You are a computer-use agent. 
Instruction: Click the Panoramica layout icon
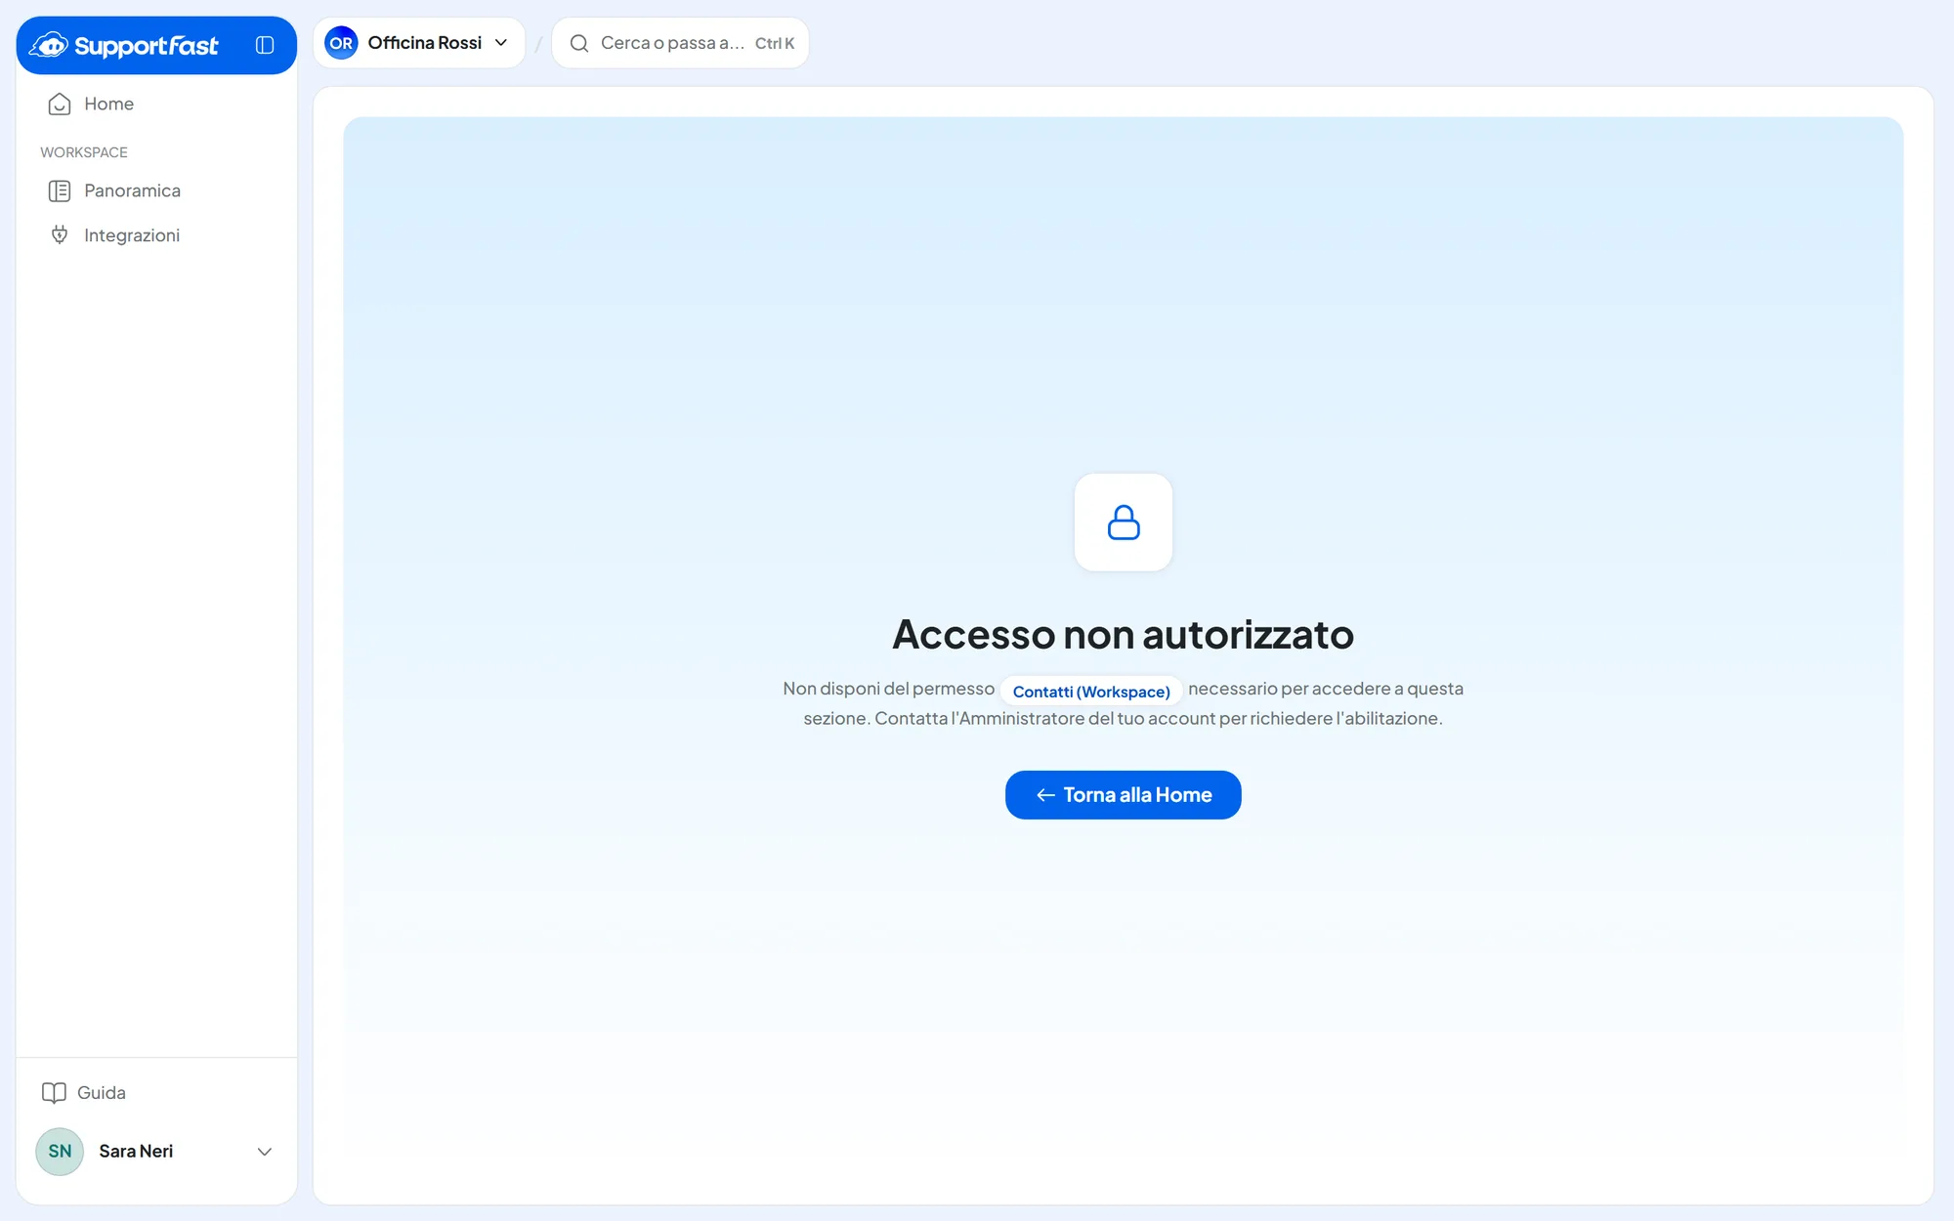coord(60,191)
